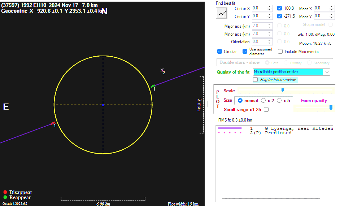The image size is (340, 207).
Task: Click the Major axis 0.0 checkbox
Action: (x=279, y=26)
